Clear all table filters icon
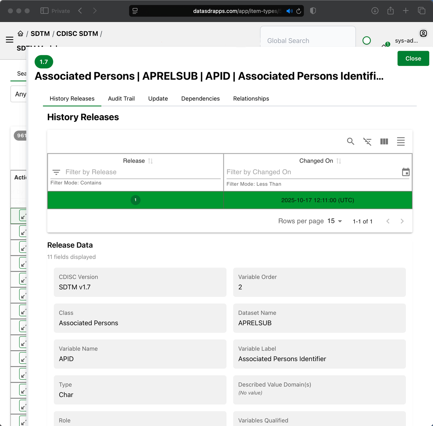The height and width of the screenshot is (426, 433). pos(367,141)
